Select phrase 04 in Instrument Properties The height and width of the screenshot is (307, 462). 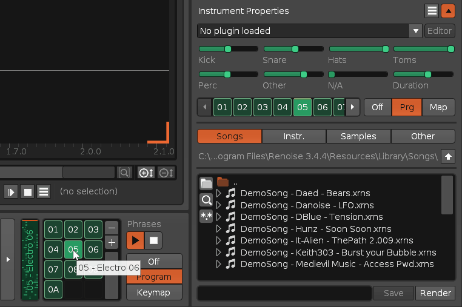[x=283, y=107]
